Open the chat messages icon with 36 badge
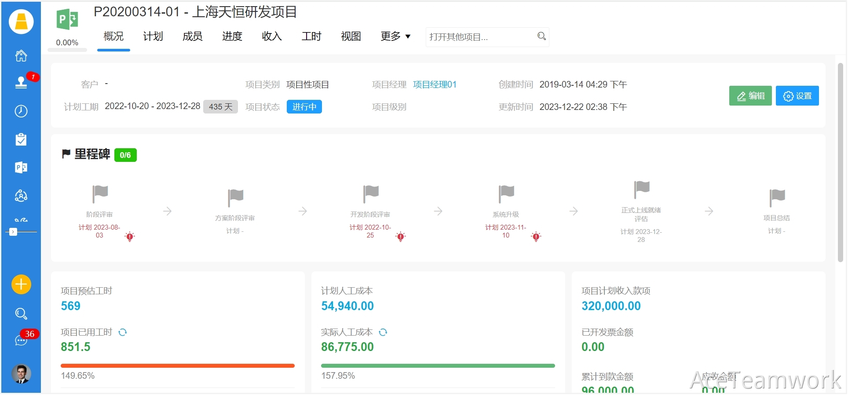The image size is (848, 395). [21, 340]
